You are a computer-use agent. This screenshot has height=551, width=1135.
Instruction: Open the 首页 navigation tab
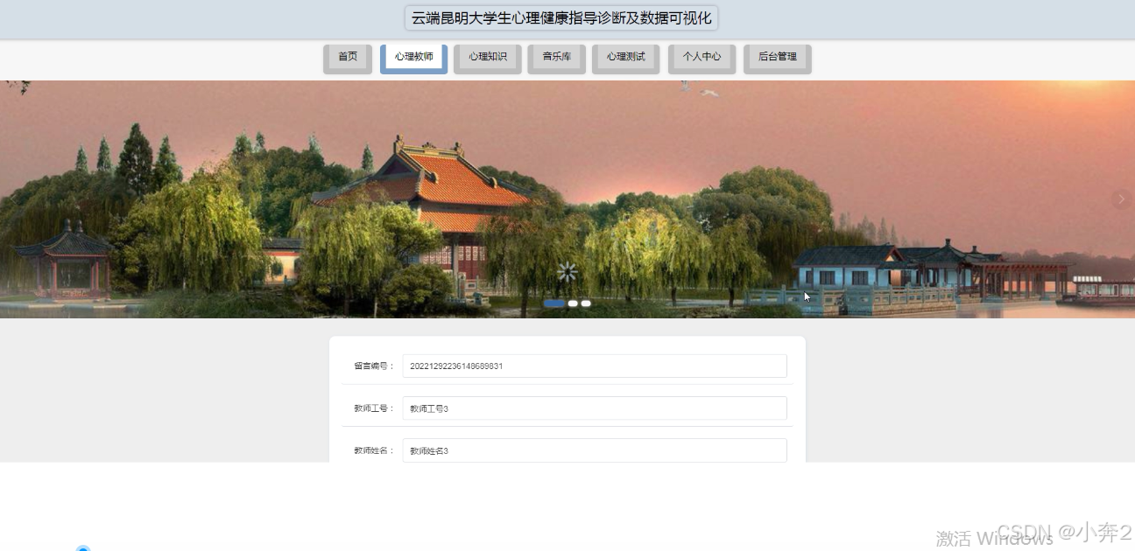[x=347, y=56]
